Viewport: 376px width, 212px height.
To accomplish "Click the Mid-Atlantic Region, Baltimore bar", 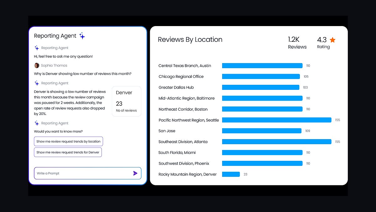I will (262, 98).
